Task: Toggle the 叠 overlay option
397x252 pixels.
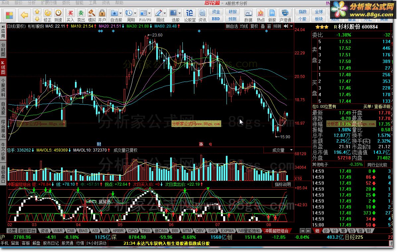Action: [x=263, y=26]
